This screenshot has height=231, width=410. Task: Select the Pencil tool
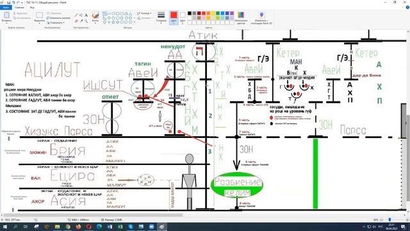(76, 15)
